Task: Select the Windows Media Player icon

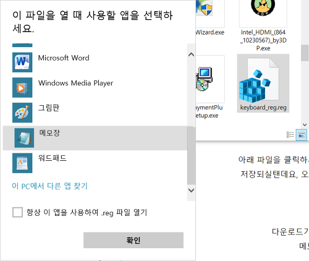Action: 22,87
